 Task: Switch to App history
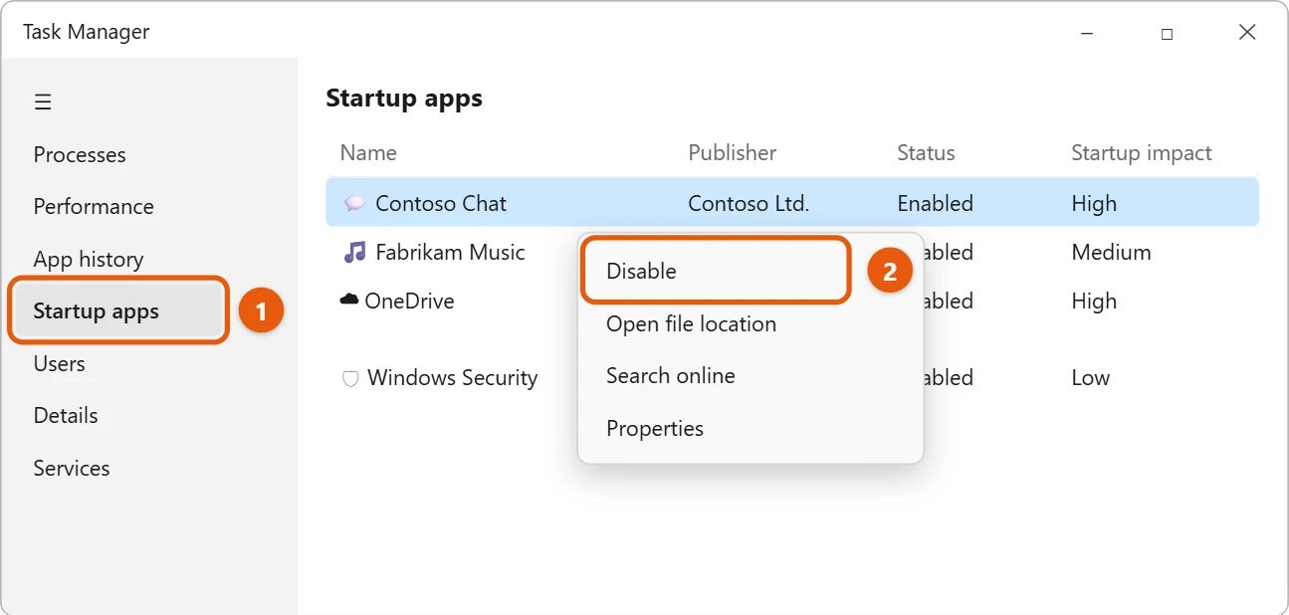pyautogui.click(x=89, y=259)
